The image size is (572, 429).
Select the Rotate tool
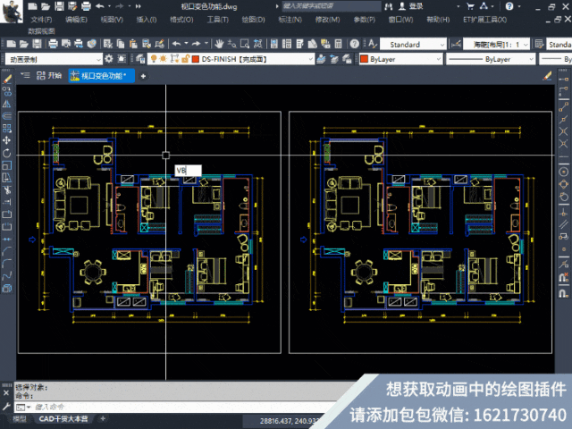coord(7,153)
